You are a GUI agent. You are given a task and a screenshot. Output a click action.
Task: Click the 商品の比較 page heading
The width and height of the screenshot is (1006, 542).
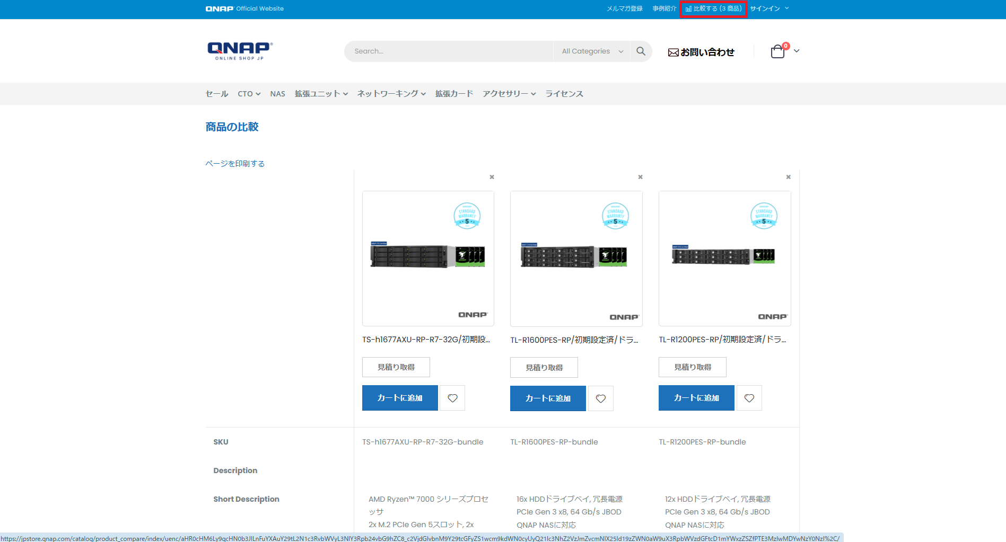(232, 127)
